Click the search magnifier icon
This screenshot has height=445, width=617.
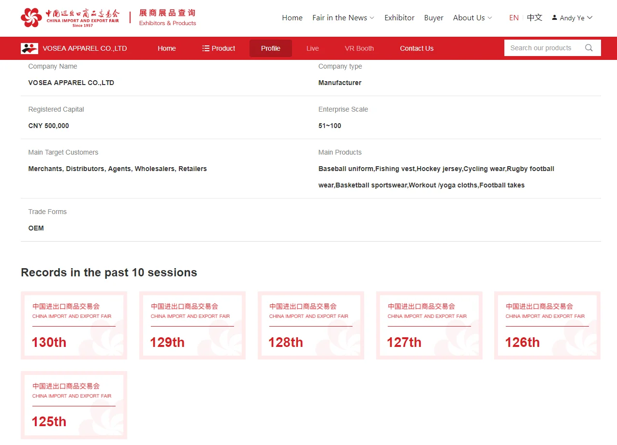pyautogui.click(x=588, y=48)
